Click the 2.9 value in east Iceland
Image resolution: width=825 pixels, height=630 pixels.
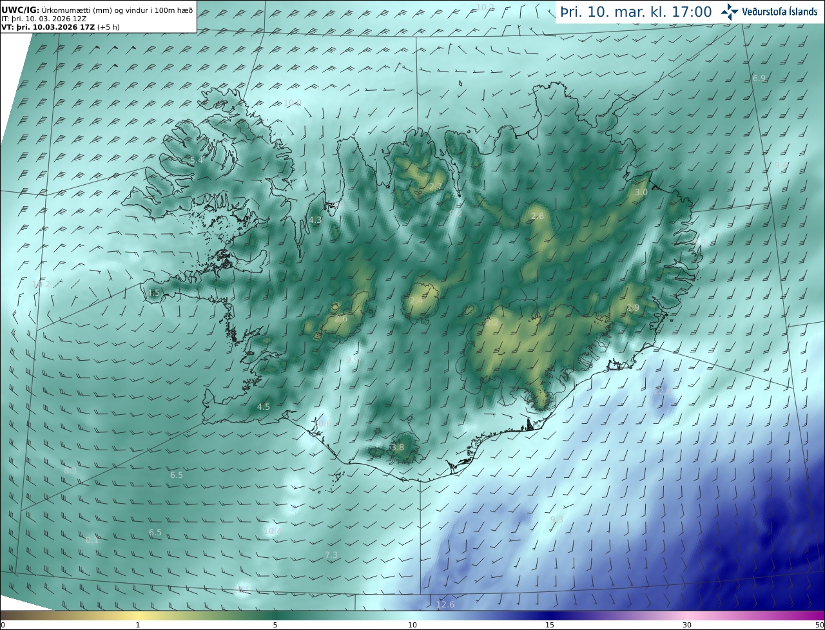633,308
